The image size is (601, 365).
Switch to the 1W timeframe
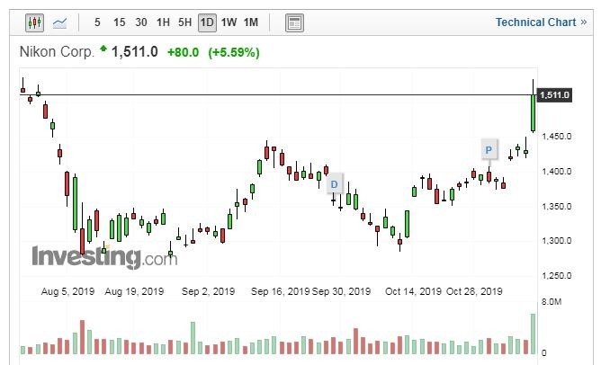[x=229, y=22]
